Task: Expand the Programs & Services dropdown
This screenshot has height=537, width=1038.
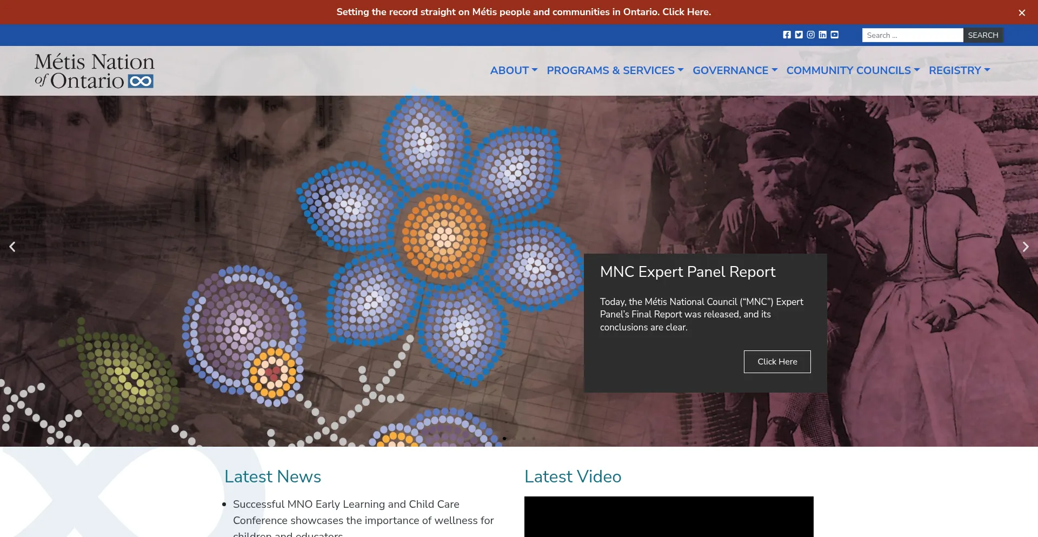Action: [615, 70]
